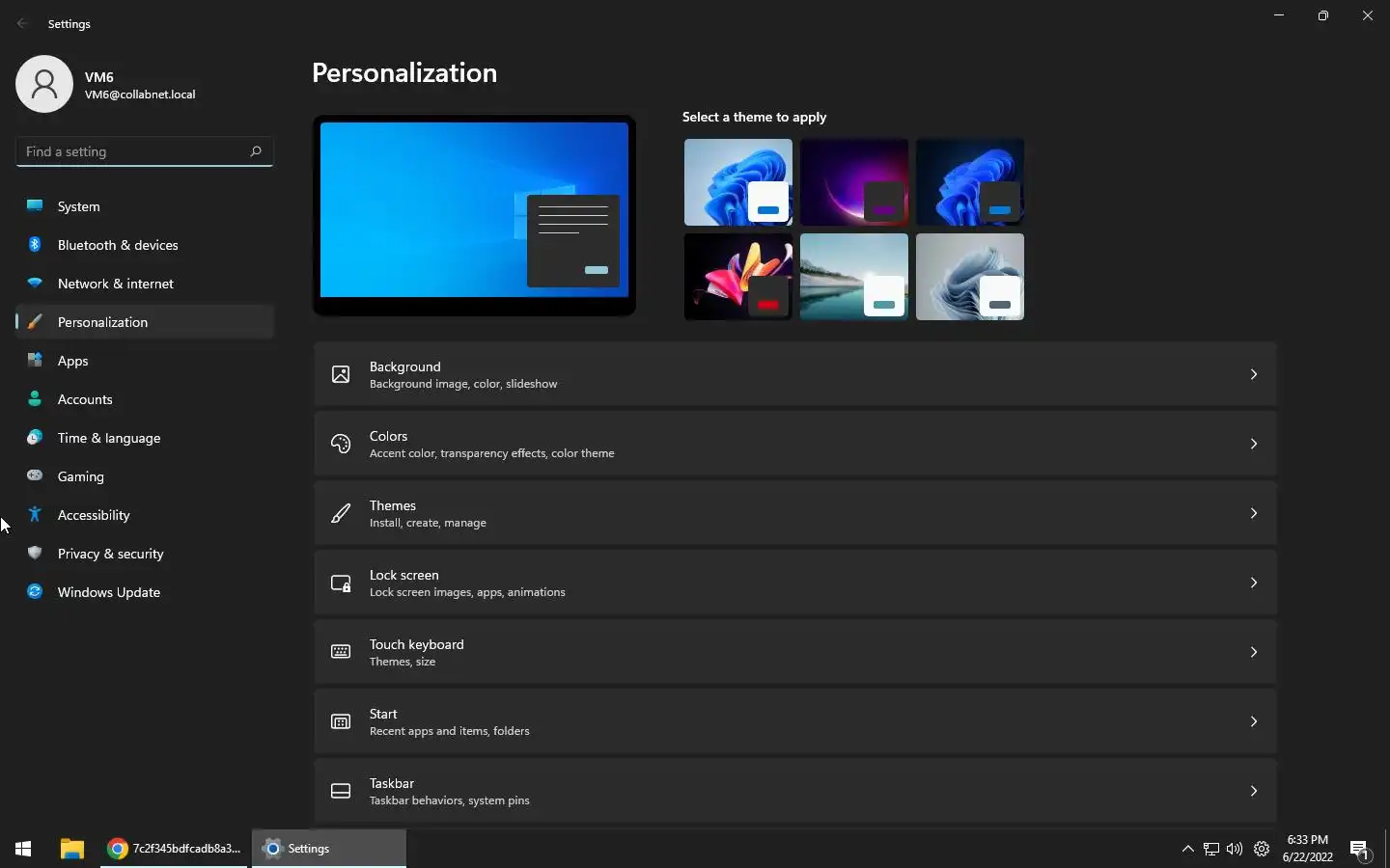Click the System monitor icon in sidebar

pyautogui.click(x=35, y=205)
